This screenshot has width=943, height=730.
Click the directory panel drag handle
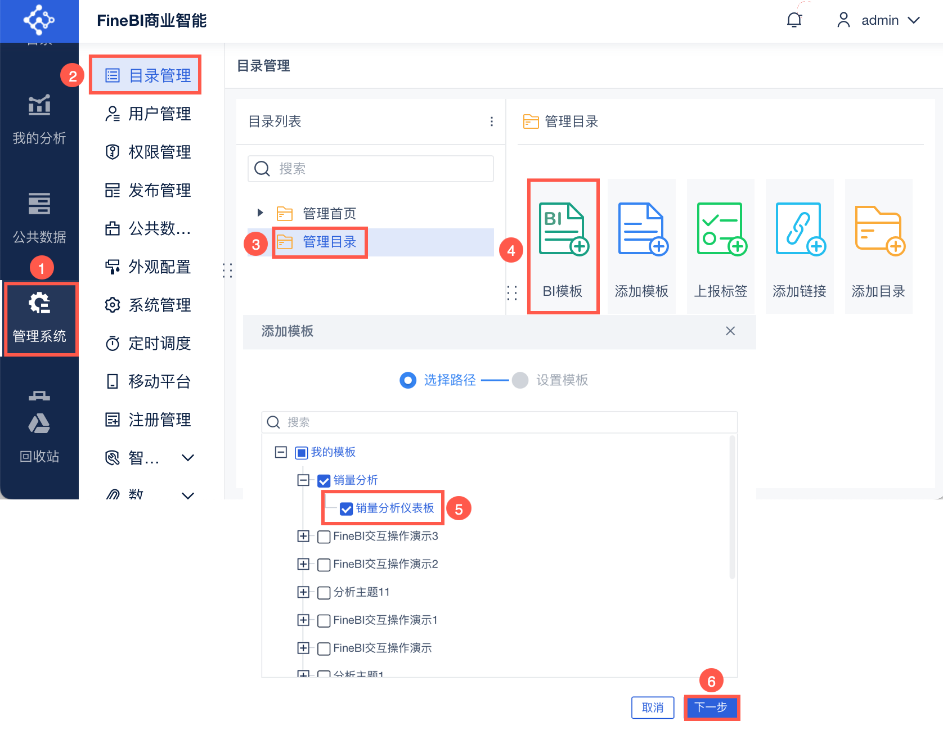coord(512,293)
